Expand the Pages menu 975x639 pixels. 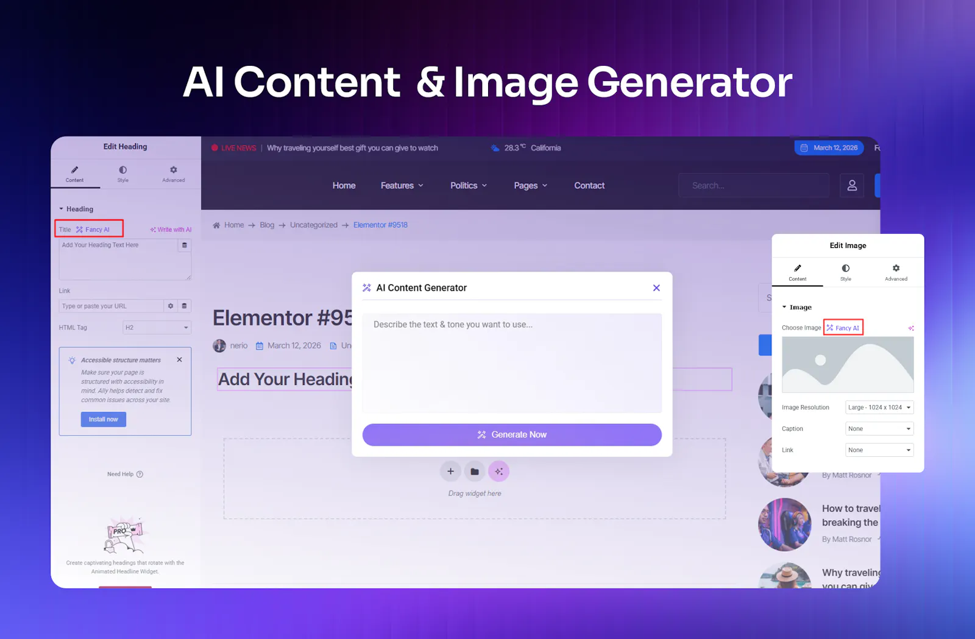[531, 186]
